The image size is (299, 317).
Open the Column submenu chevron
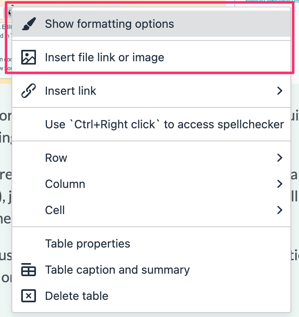pyautogui.click(x=279, y=184)
